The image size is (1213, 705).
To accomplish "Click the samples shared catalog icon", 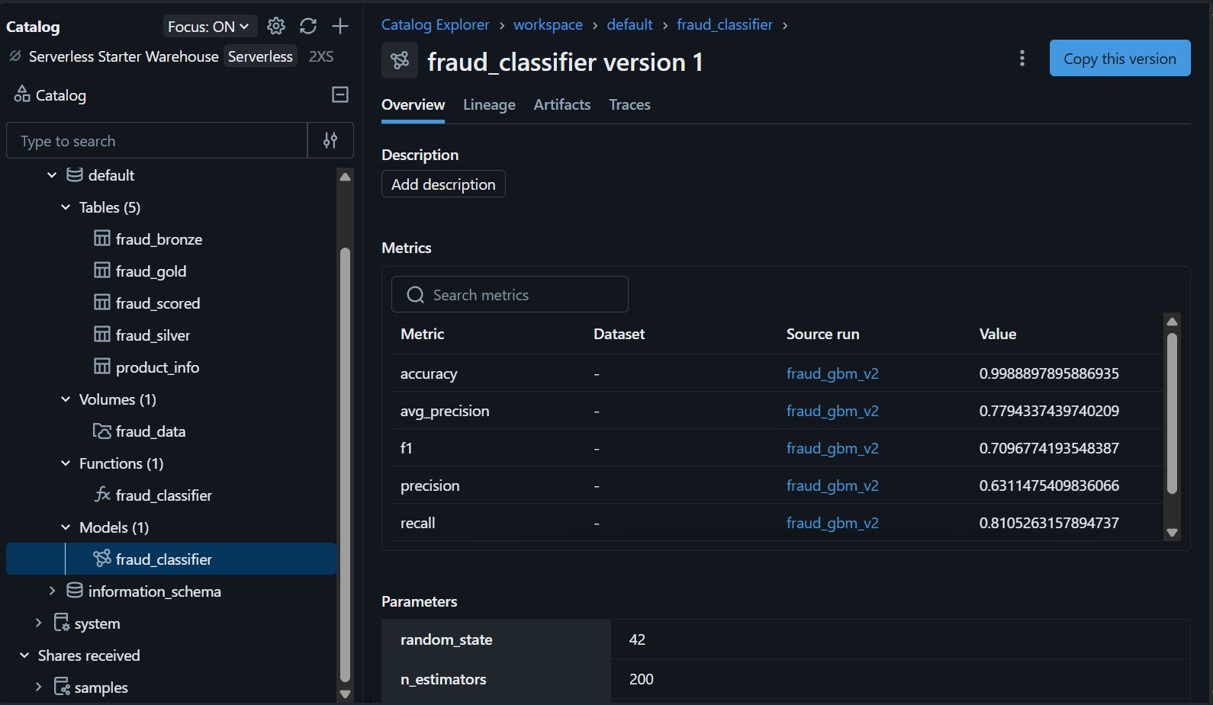I will [x=62, y=687].
